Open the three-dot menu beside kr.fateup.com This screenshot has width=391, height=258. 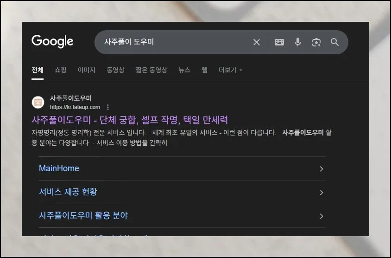coord(108,107)
